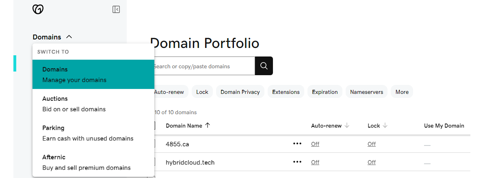The image size is (487, 178).
Task: Open the hybridcloud.tech domain link
Action: (x=190, y=162)
